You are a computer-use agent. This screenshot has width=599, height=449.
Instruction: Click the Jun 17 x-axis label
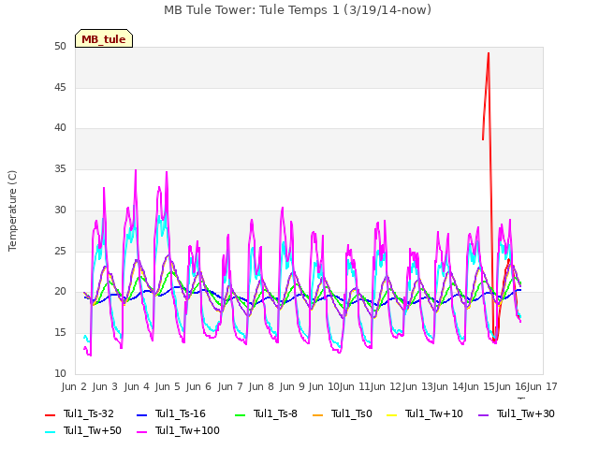tap(542, 386)
